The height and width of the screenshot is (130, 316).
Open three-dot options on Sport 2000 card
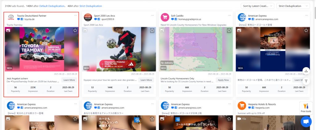(152, 15)
